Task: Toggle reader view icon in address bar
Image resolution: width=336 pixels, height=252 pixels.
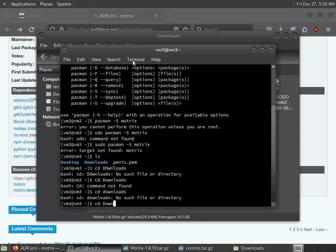Action: (x=176, y=29)
